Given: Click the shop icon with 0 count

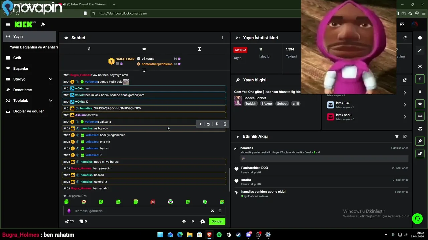Looking at the screenshot, I should [83, 221].
